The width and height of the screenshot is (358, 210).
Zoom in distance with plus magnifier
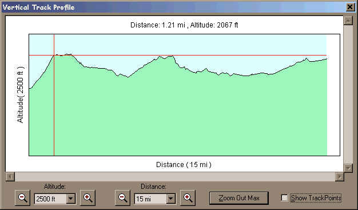pos(188,197)
